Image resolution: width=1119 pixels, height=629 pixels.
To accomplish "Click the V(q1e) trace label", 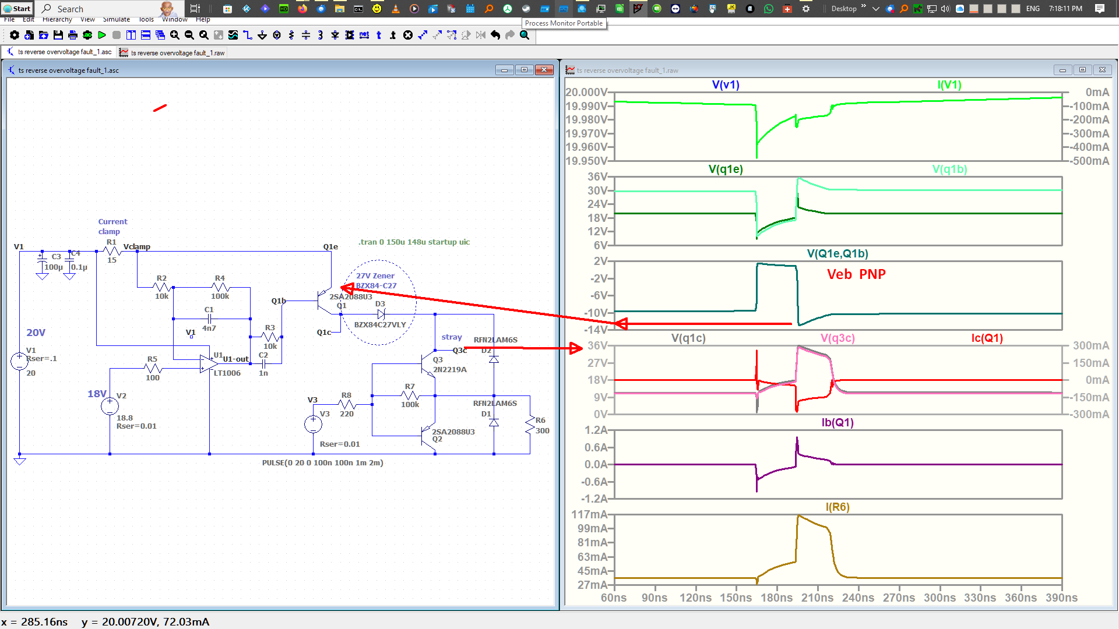I will pyautogui.click(x=726, y=169).
